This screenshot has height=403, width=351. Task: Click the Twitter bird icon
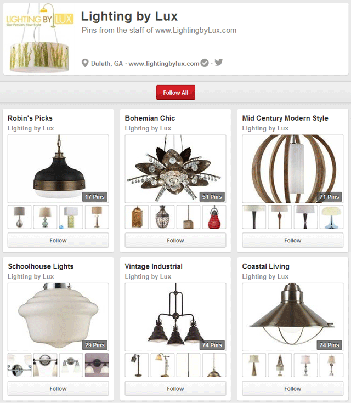click(219, 62)
